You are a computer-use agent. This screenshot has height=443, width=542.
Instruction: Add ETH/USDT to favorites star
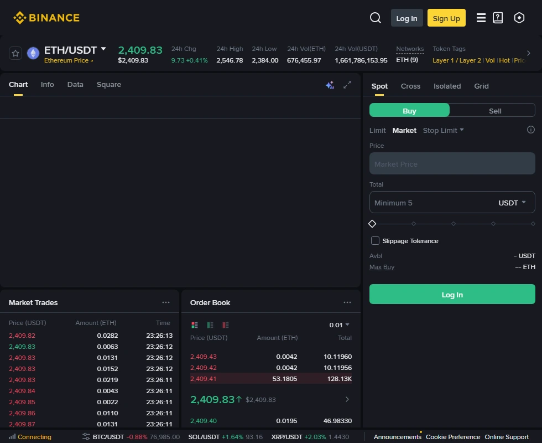(x=15, y=53)
